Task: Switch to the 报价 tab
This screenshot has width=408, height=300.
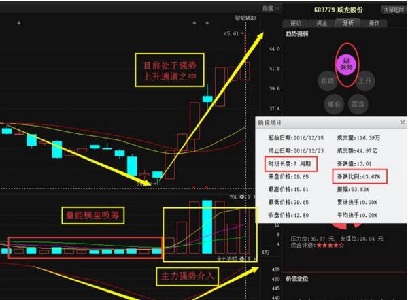Action: click(x=296, y=23)
